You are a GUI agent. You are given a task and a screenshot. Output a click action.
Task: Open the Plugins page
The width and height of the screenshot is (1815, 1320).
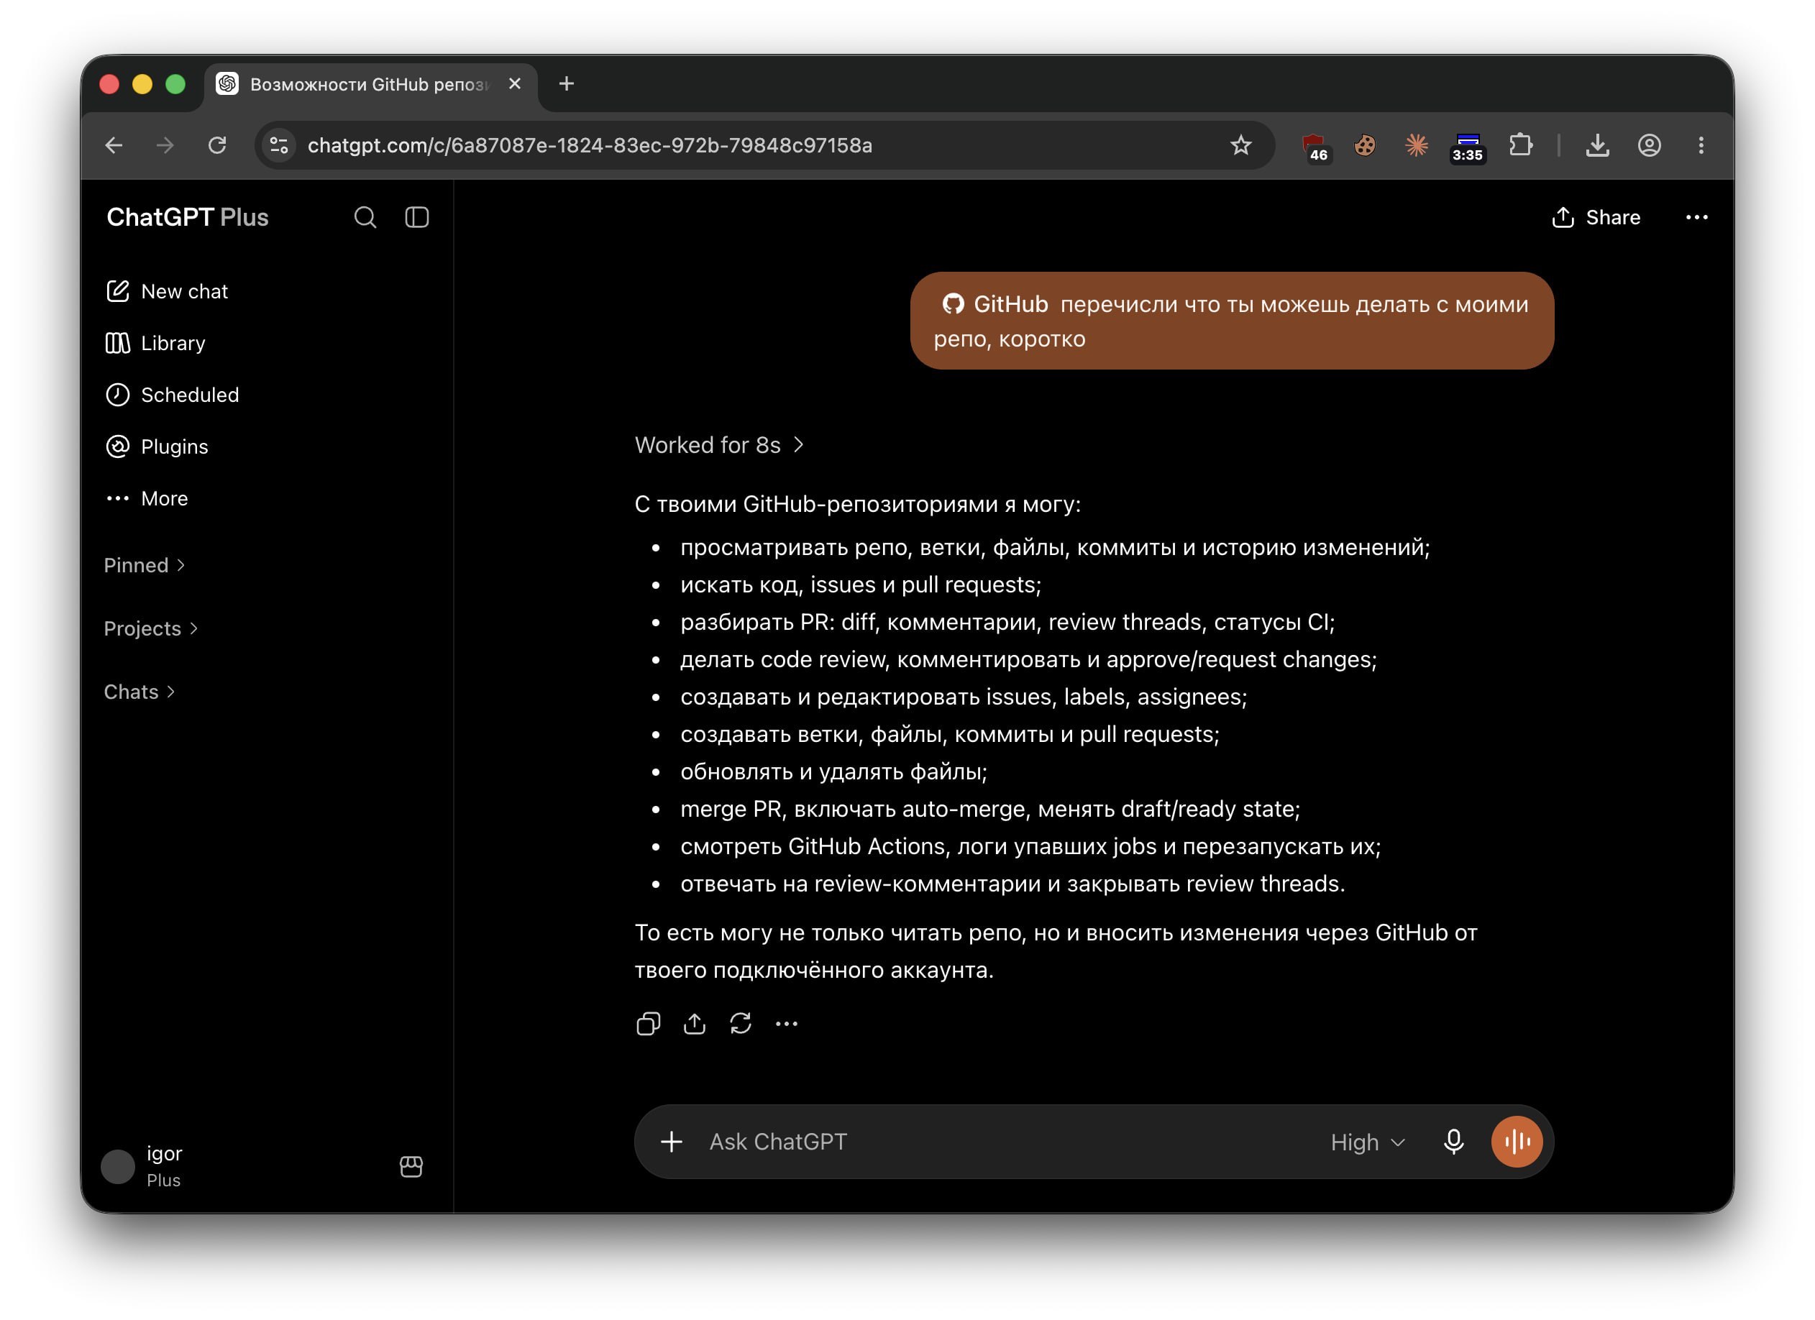coord(157,446)
